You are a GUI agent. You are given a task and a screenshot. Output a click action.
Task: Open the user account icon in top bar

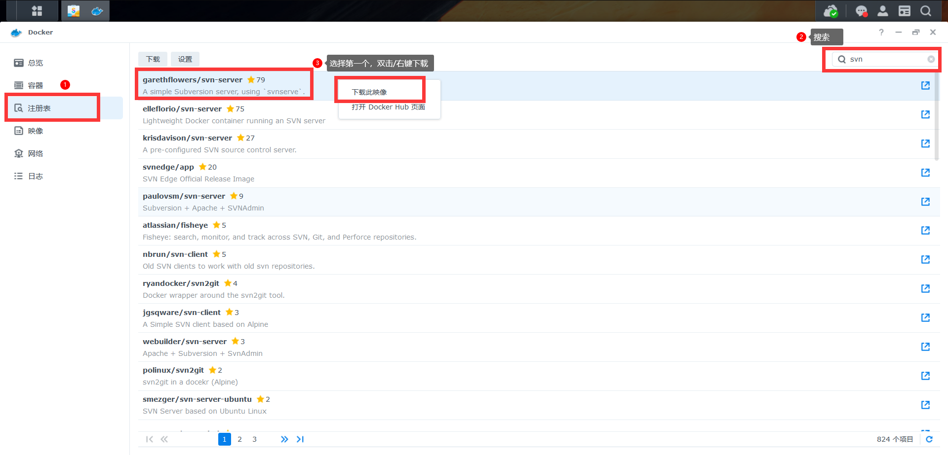pos(883,11)
